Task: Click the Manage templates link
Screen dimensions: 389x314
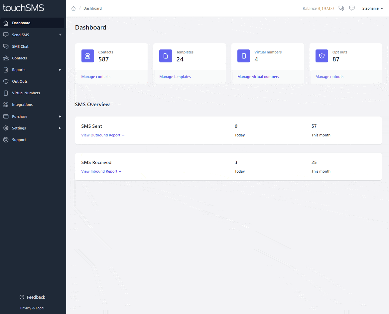Action: coord(175,77)
